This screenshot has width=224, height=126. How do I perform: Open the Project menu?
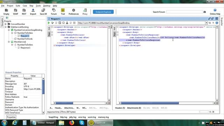click(10, 6)
